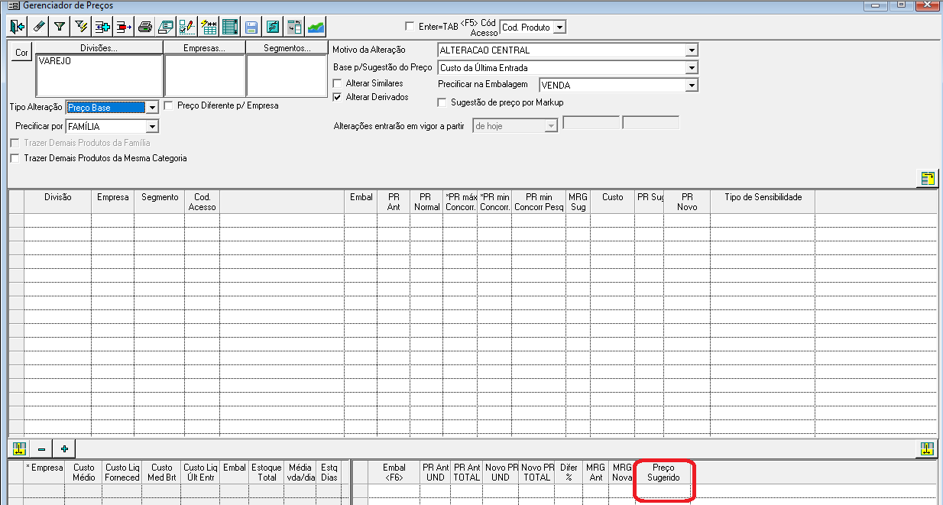Expand the Base p/Sugestão do Preço dropdown

tap(692, 68)
